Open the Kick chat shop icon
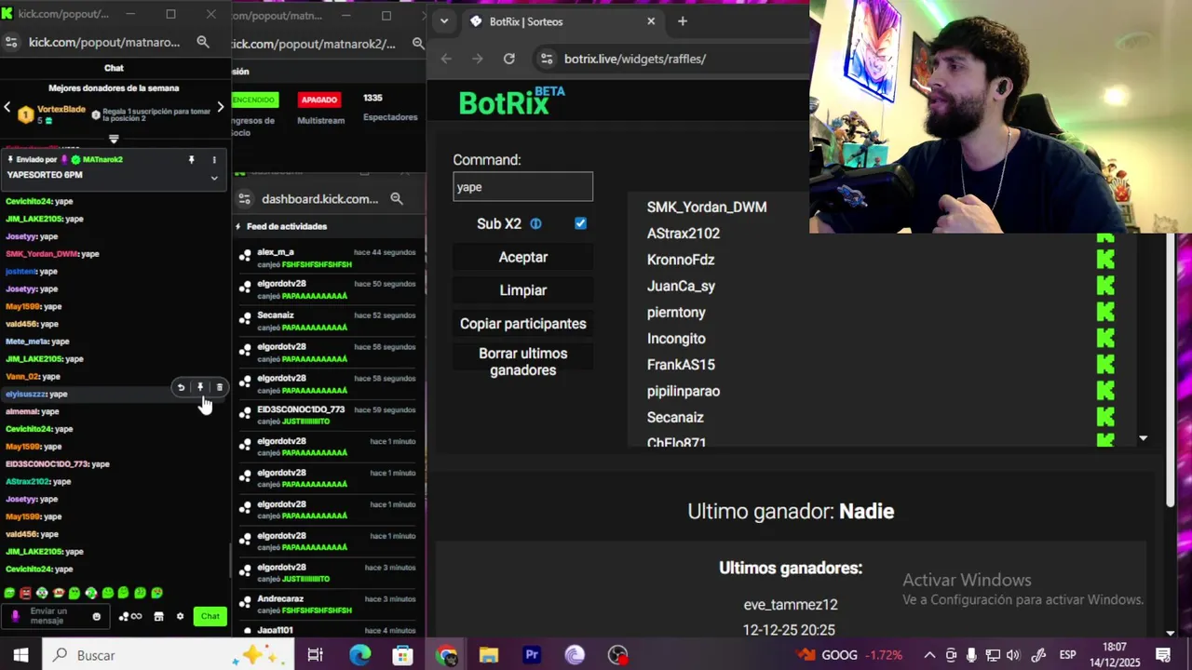Screen dimensions: 1192x670 158,616
